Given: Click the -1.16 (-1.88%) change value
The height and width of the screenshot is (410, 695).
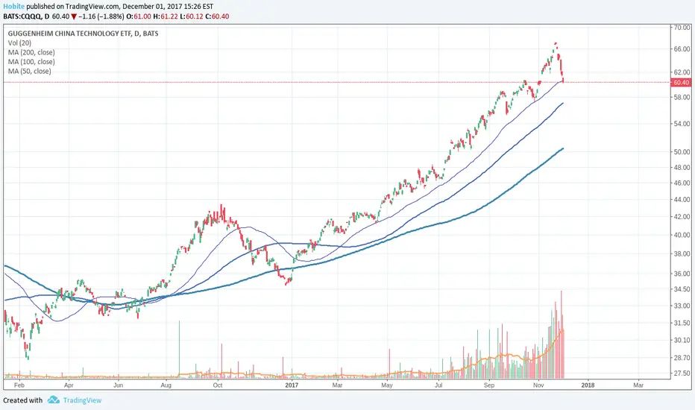Looking at the screenshot, I should tap(101, 16).
